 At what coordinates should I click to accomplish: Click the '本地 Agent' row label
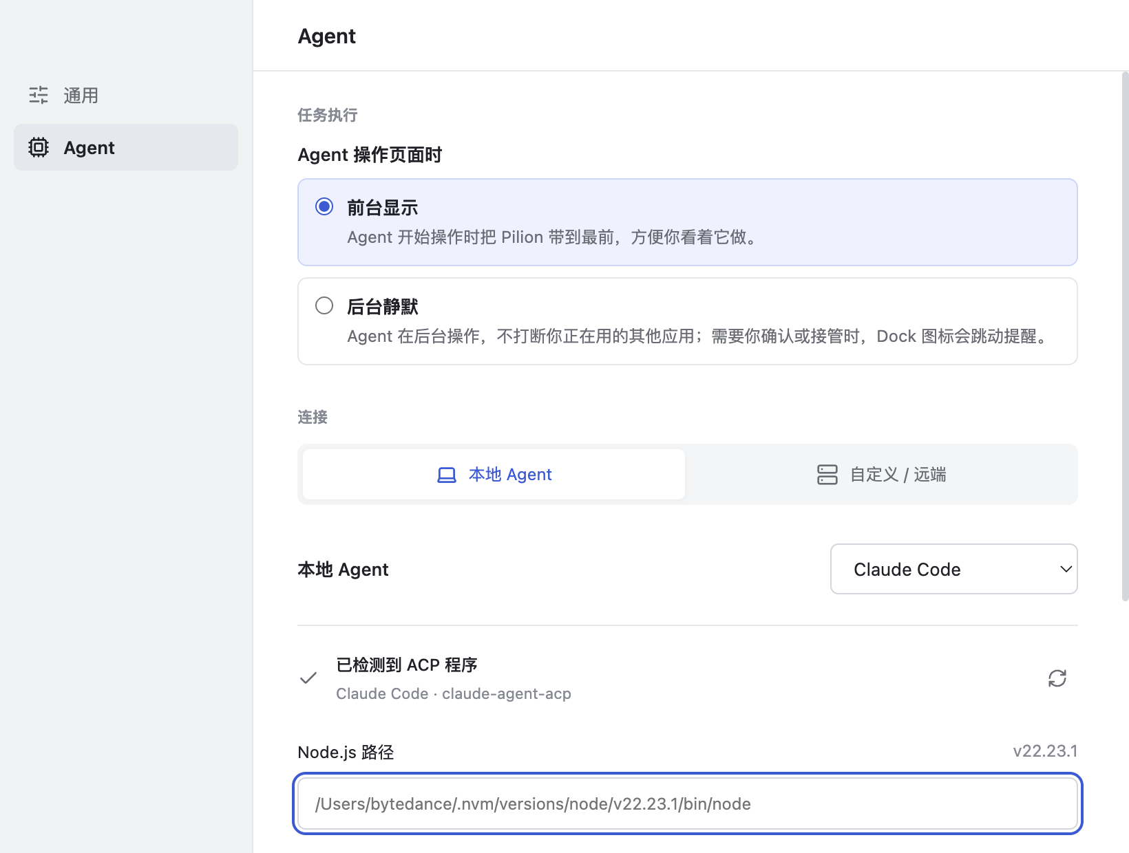coord(343,570)
